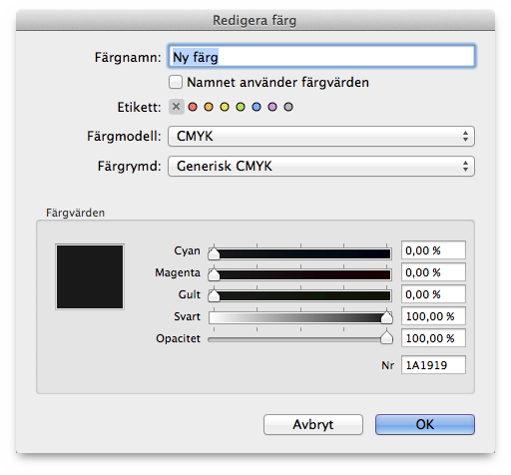Select the purple label dot
Image resolution: width=511 pixels, height=475 pixels.
tap(272, 107)
